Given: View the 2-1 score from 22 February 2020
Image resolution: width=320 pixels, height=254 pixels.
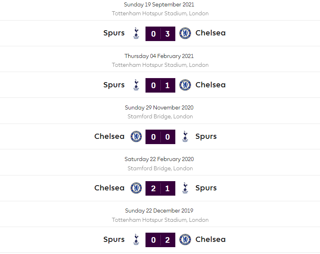Looking at the screenshot, I should pyautogui.click(x=160, y=188).
